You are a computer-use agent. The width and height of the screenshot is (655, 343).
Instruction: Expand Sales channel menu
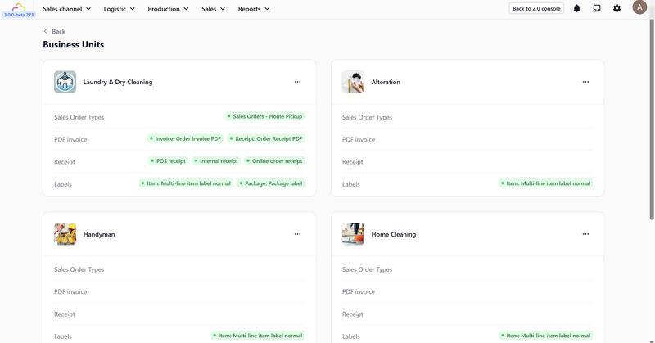click(x=67, y=9)
